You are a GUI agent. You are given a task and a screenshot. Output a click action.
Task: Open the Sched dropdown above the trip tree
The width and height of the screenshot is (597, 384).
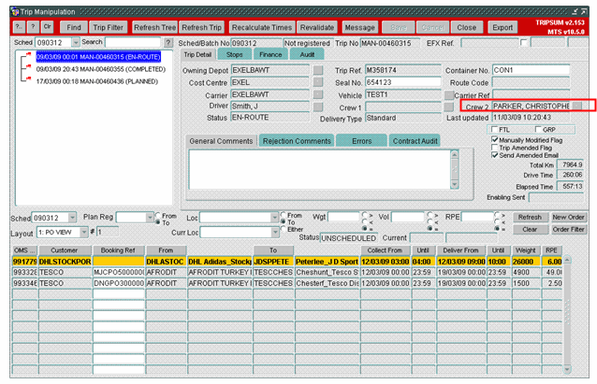(76, 42)
